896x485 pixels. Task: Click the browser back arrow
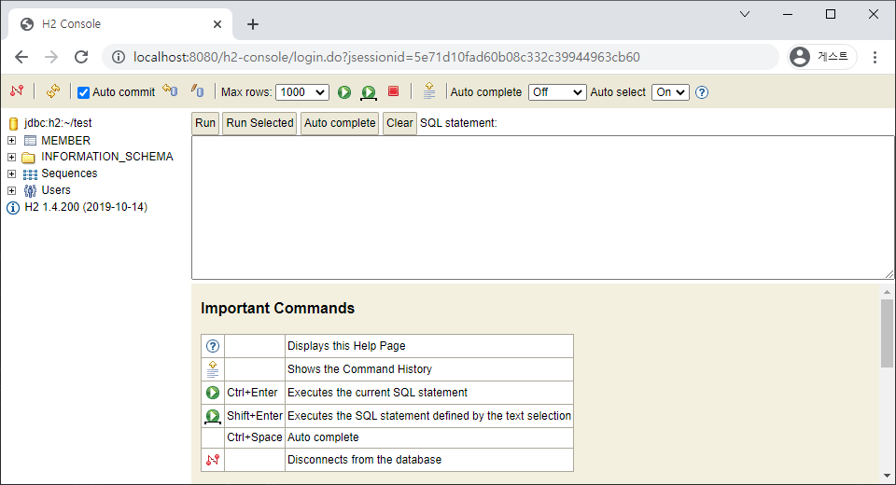coord(21,57)
